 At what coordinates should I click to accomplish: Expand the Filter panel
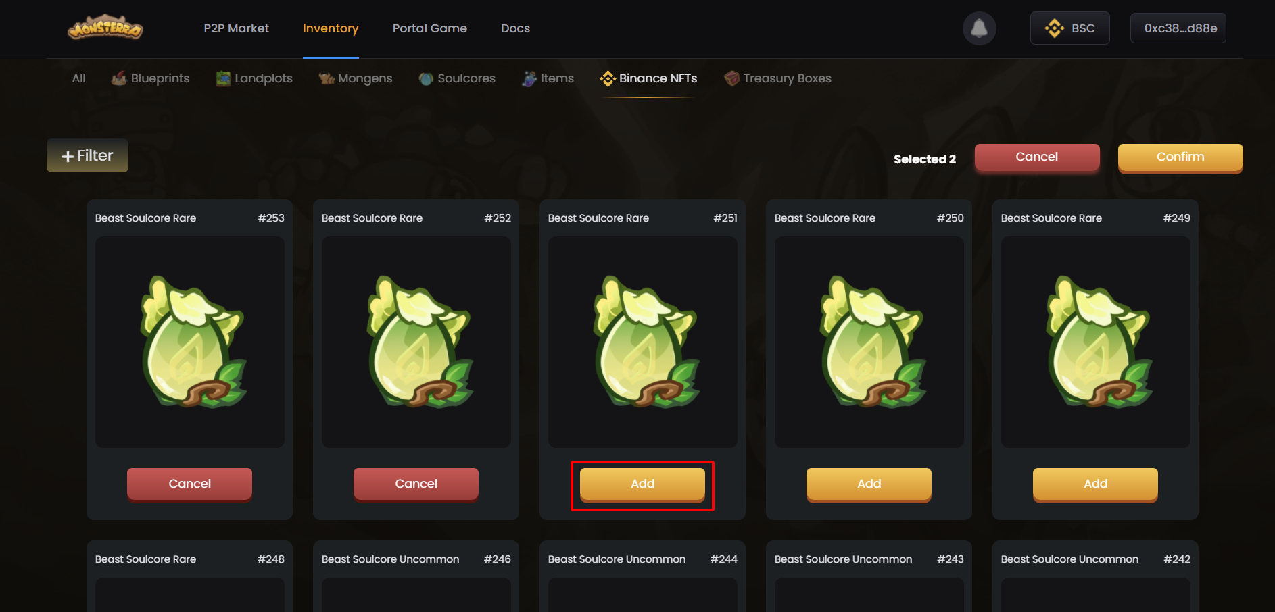[x=87, y=155]
